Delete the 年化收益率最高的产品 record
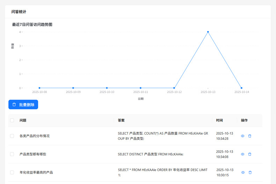This screenshot has height=184, width=276. 250,172
